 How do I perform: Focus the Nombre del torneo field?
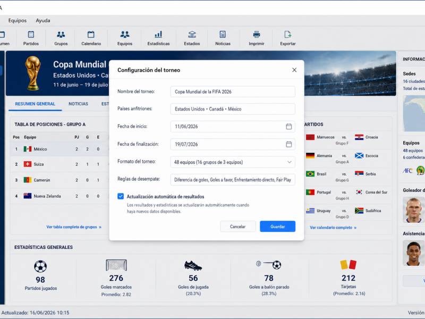233,91
